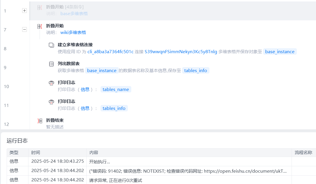Viewport: 316px width, 184px height.
Task: Select the 请求异常 retry log entry
Action: coord(116,180)
